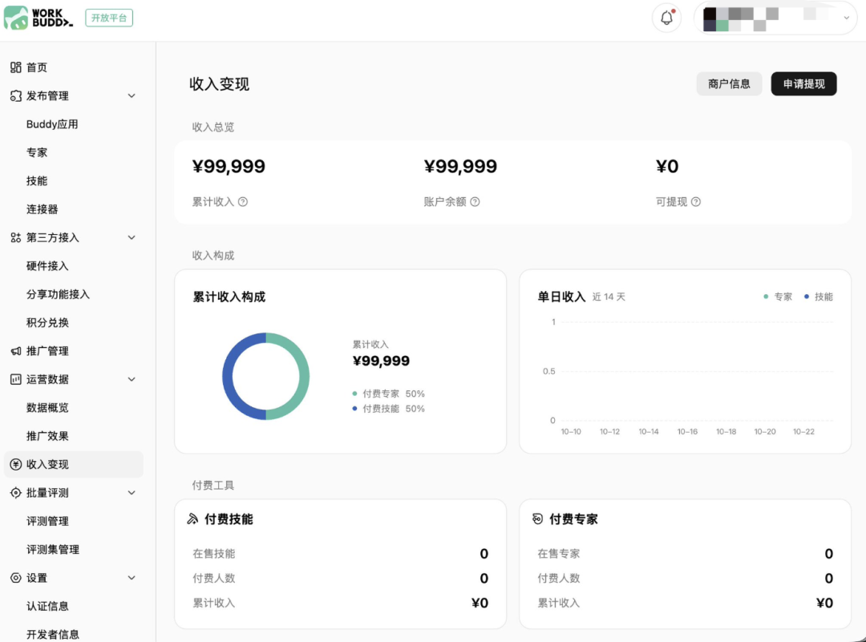
Task: Click the 申请提现 button
Action: (803, 84)
